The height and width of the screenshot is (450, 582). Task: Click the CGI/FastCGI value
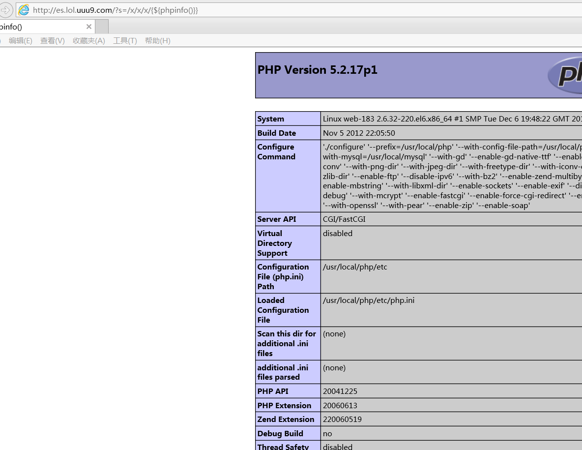point(344,219)
